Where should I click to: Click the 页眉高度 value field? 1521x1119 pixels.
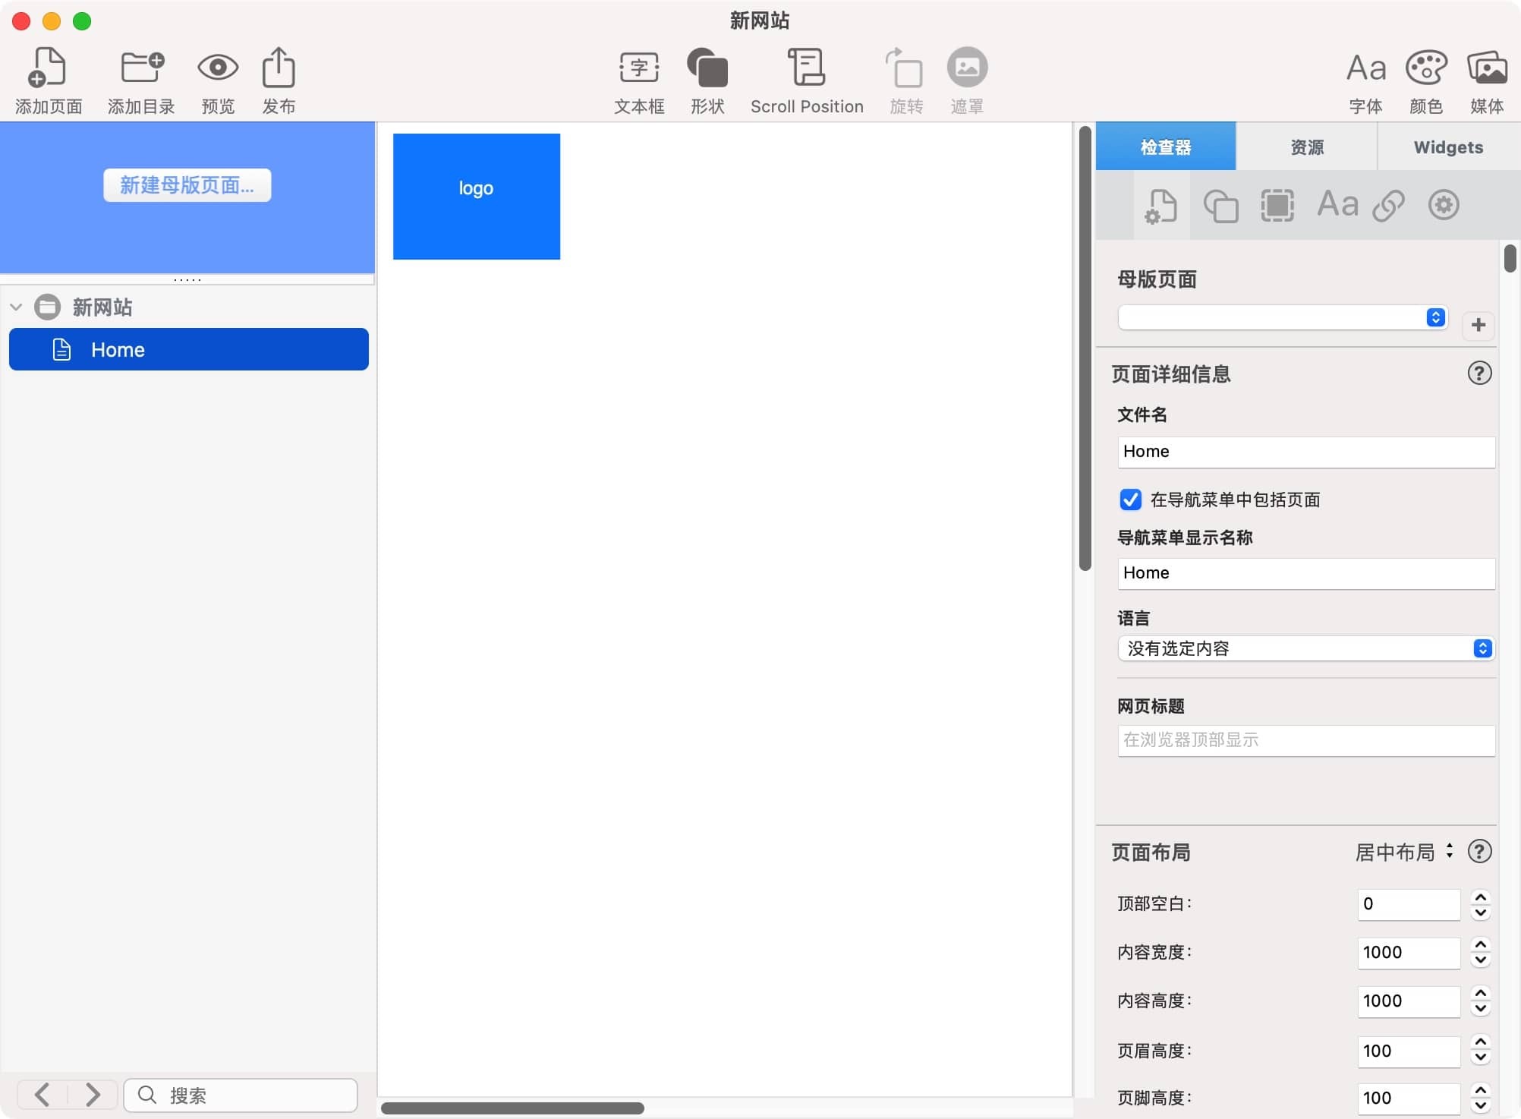coord(1409,1051)
